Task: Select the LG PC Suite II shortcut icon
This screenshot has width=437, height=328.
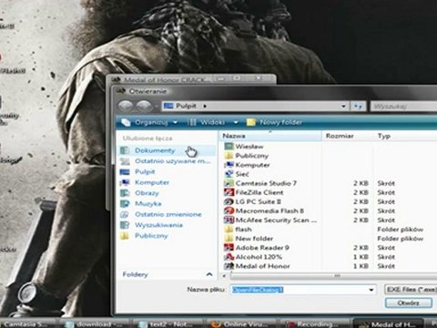Action: click(229, 201)
